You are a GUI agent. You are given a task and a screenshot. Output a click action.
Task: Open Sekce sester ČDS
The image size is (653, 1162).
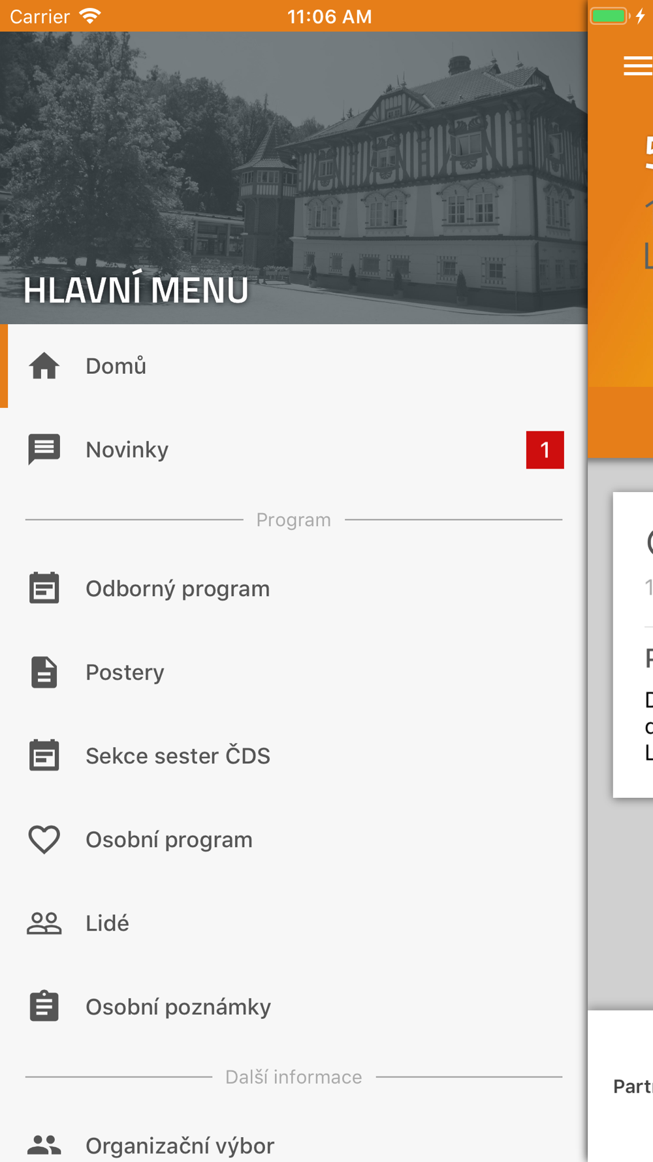pos(294,755)
